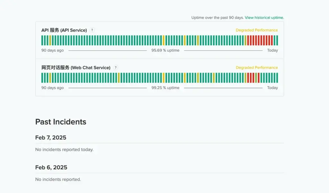Expand the Feb 7, 2025 incident entry
The height and width of the screenshot is (193, 329).
[x=51, y=137]
